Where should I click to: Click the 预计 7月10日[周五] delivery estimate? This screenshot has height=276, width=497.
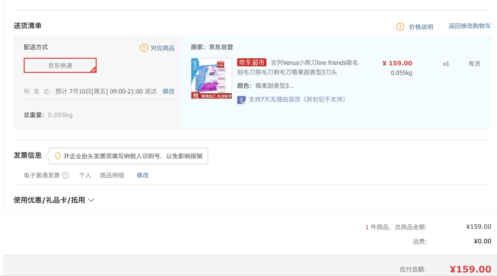coord(106,91)
